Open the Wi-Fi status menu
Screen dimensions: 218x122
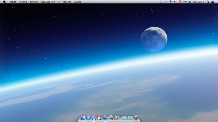[x=170, y=2]
